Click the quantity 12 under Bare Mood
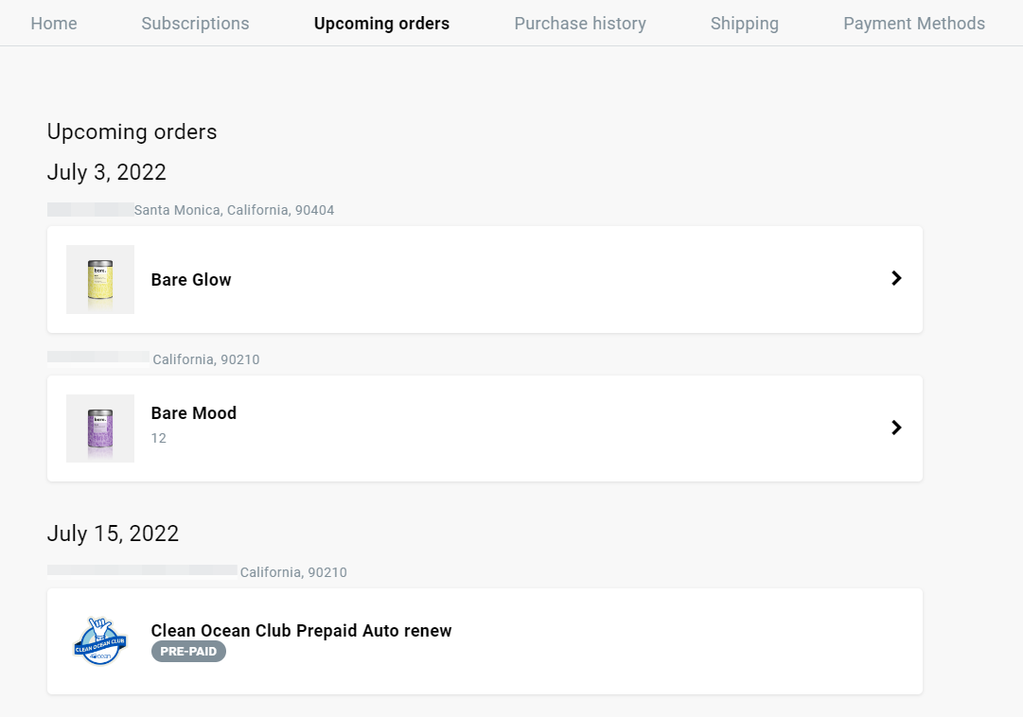Screen dimensions: 1023x717 click(x=159, y=438)
